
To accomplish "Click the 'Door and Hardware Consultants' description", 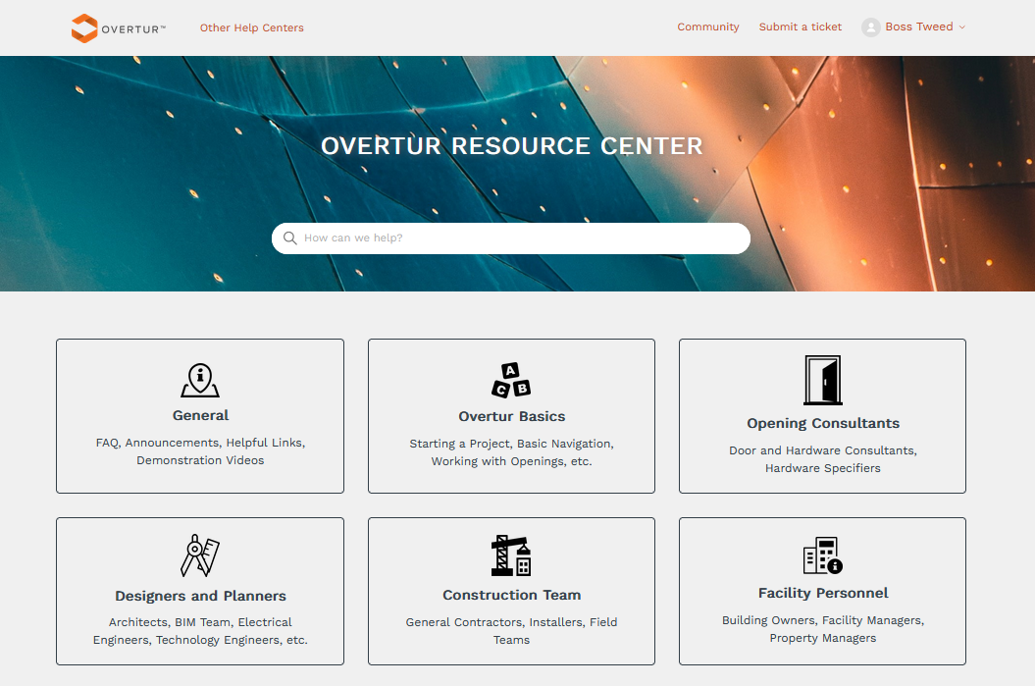I will click(823, 459).
